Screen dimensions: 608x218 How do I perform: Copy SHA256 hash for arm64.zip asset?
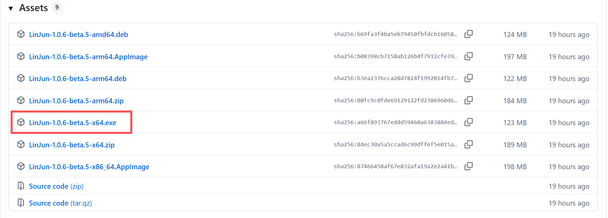[x=469, y=100]
